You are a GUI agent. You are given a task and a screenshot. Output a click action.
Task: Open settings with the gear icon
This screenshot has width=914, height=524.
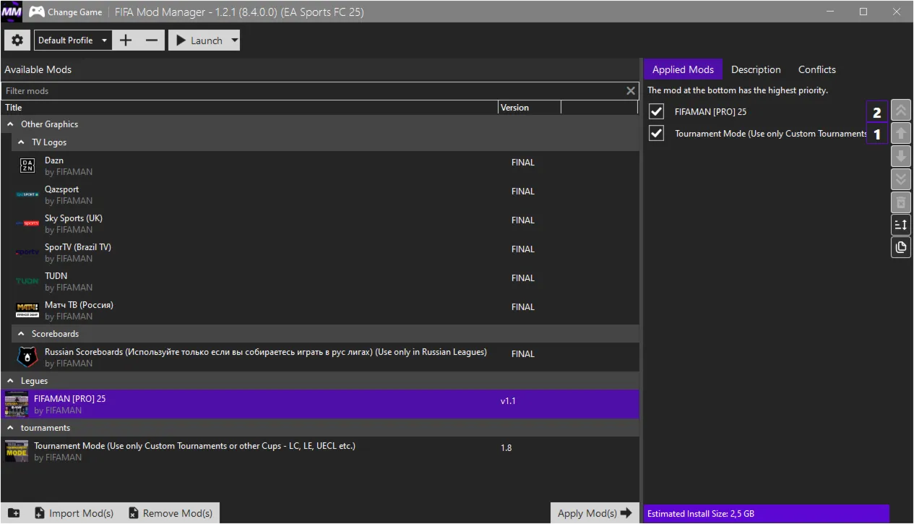click(17, 40)
